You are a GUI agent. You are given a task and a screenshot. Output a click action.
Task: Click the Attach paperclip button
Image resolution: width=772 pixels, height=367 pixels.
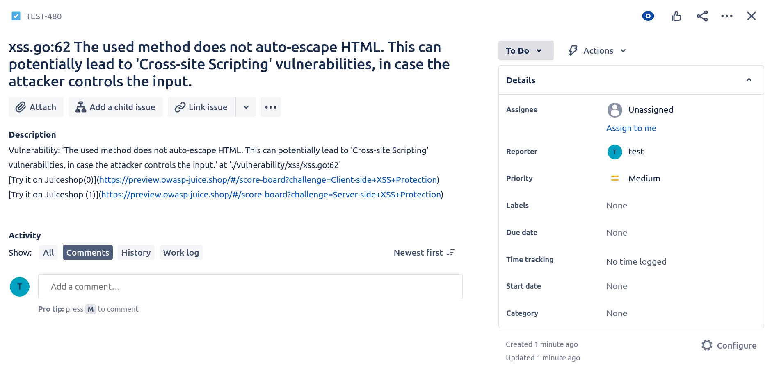click(x=36, y=107)
